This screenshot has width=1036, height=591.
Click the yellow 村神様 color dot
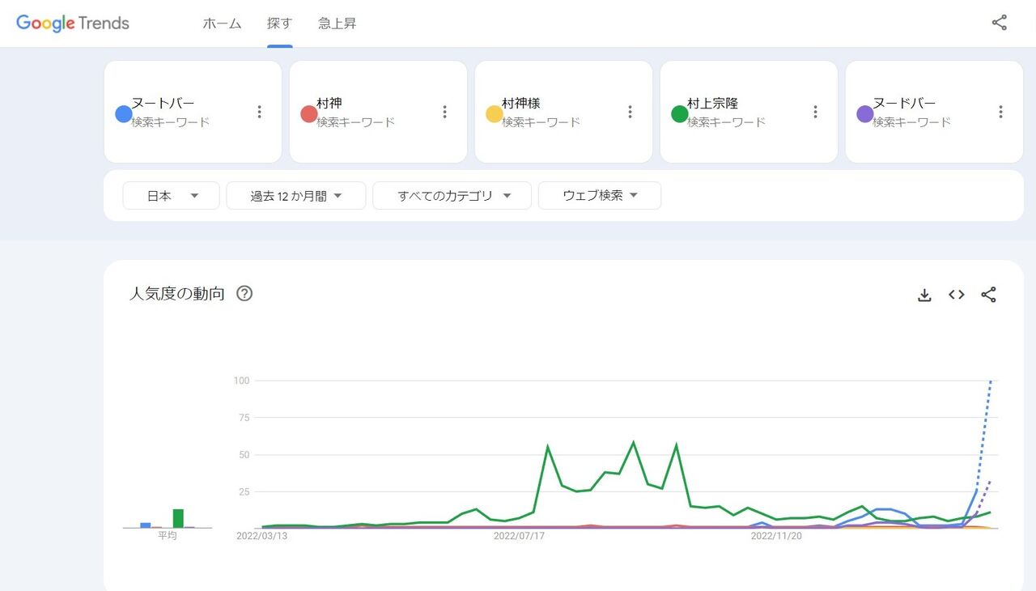click(x=494, y=114)
